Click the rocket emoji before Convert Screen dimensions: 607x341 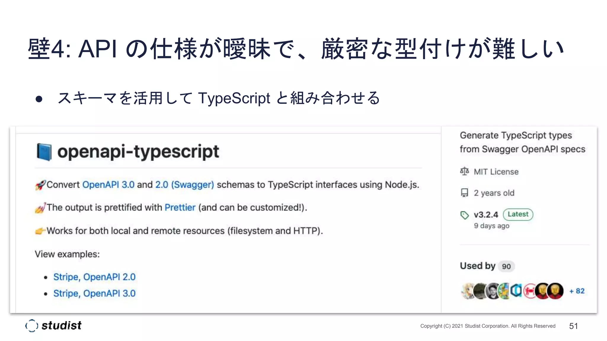pyautogui.click(x=40, y=185)
